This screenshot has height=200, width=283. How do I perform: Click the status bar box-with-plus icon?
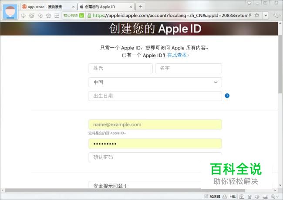242,197
